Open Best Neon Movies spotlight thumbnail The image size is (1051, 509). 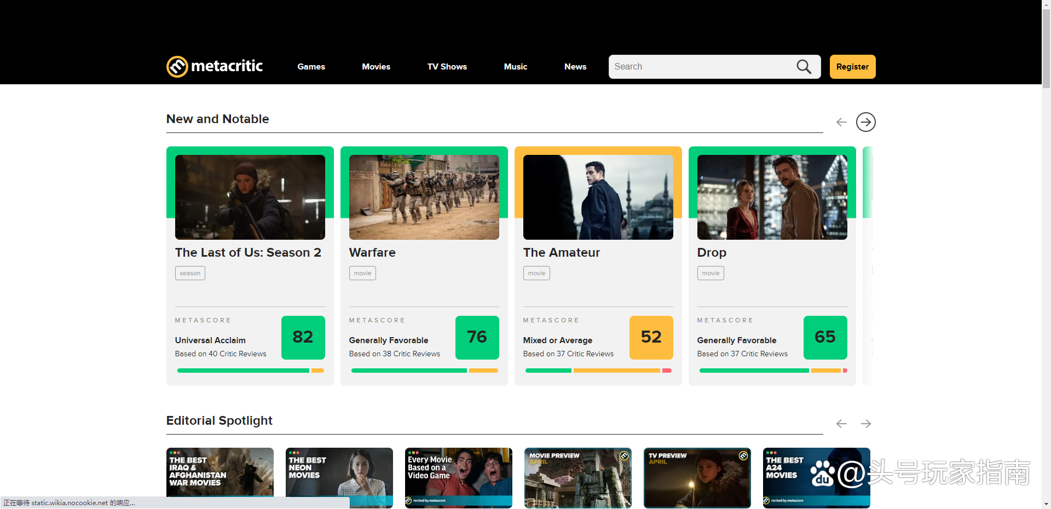coord(339,476)
